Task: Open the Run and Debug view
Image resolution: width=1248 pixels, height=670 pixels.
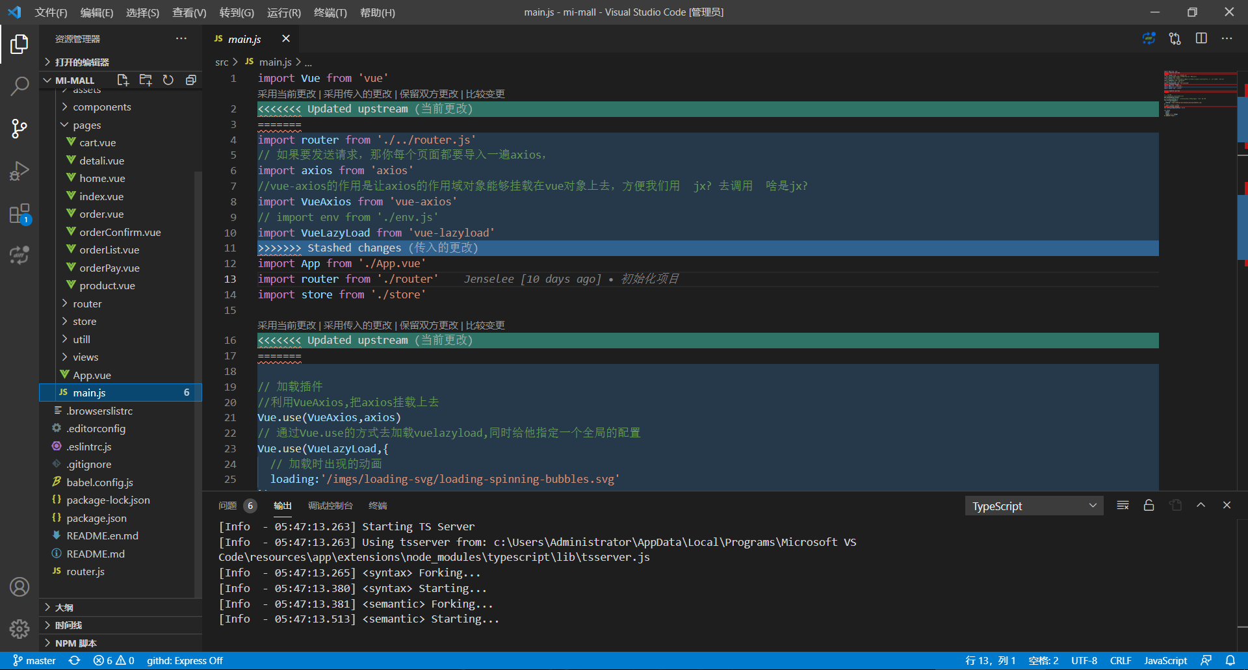Action: [x=19, y=171]
